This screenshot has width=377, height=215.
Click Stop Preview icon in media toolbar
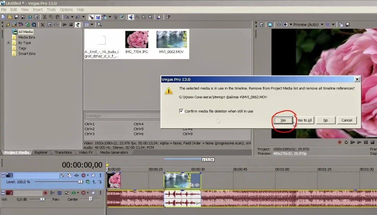tap(71, 24)
